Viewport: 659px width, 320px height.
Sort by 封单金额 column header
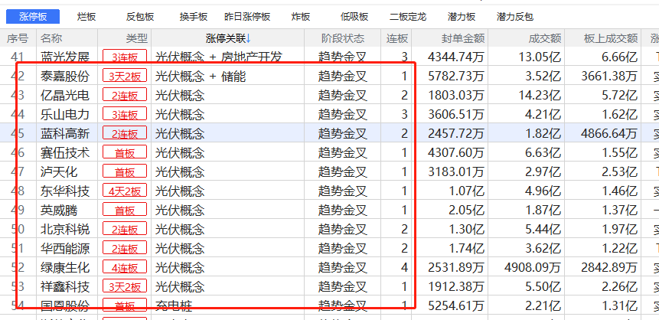tap(463, 39)
